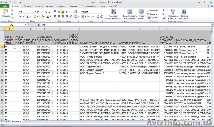
Task: Open the Arial font name dropdown
Action: pyautogui.click(x=35, y=12)
